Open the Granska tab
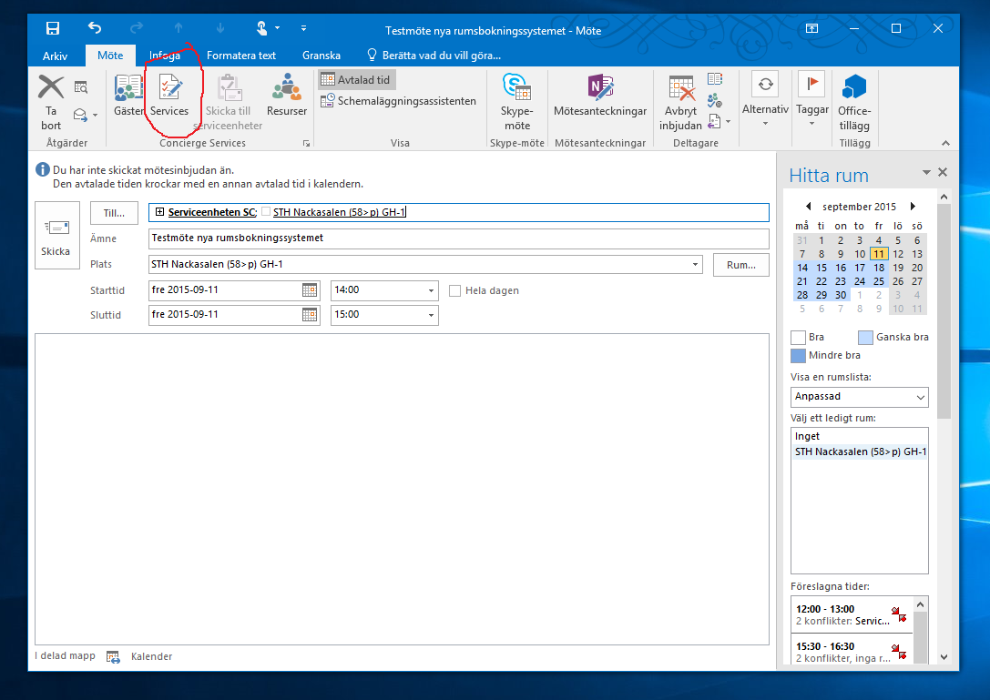The image size is (990, 700). [321, 56]
